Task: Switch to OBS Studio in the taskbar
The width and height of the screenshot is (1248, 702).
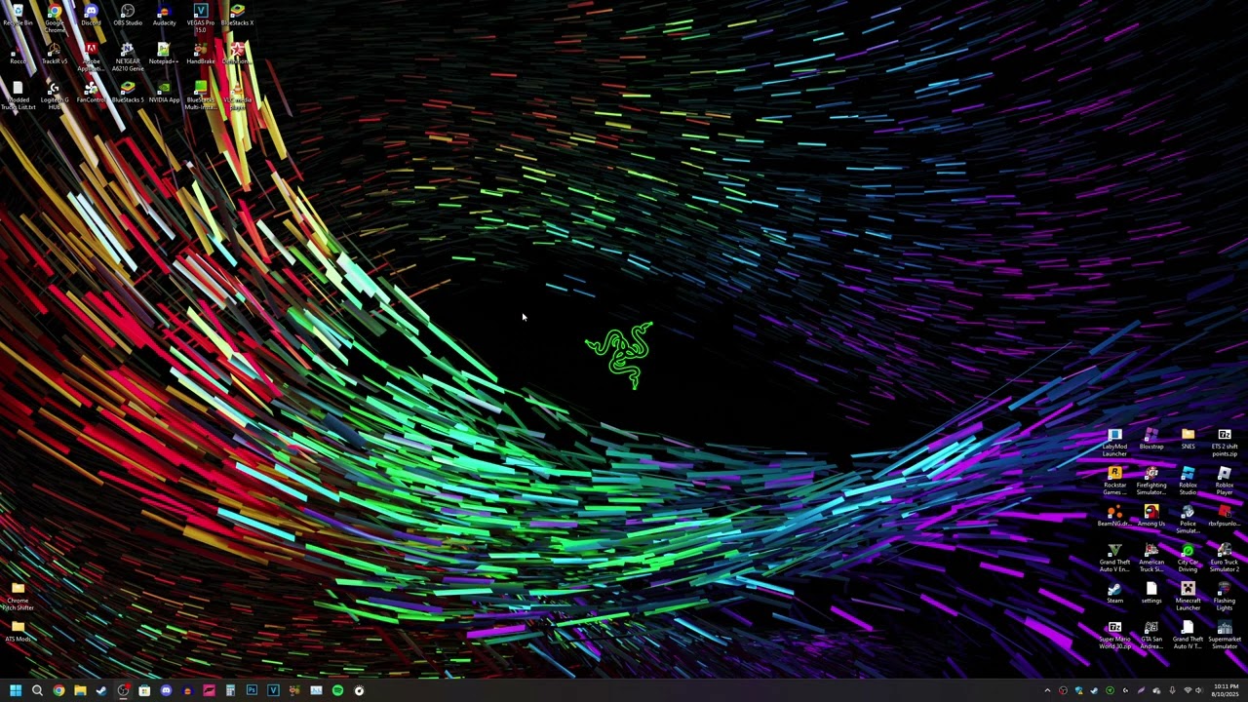Action: (123, 690)
